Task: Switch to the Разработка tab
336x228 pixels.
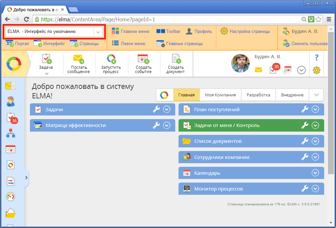Action: pyautogui.click(x=258, y=95)
